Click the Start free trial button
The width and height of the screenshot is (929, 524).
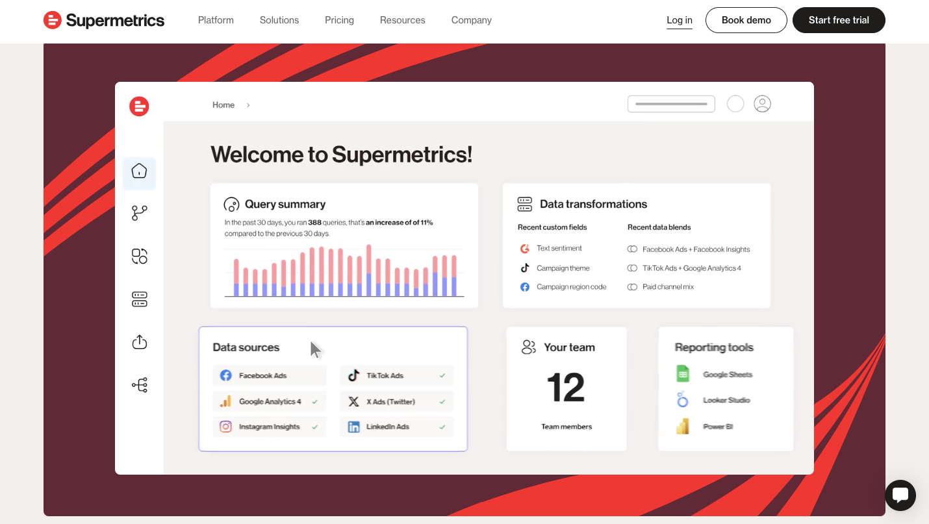839,20
